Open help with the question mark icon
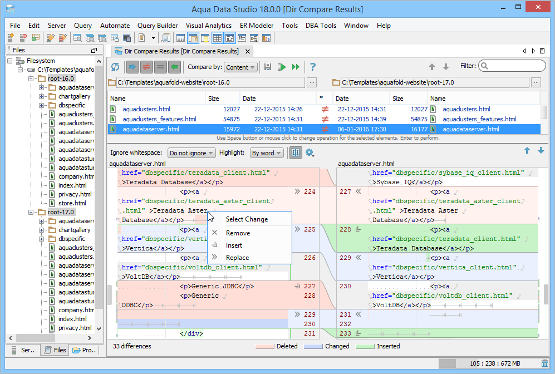Screen dimensions: 555x374 coord(313,67)
